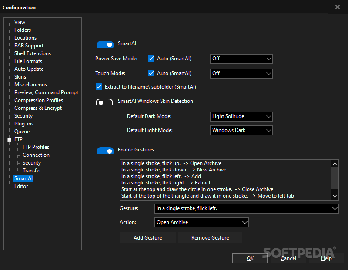Open Auto Update settings
The image size is (348, 270).
pyautogui.click(x=29, y=69)
